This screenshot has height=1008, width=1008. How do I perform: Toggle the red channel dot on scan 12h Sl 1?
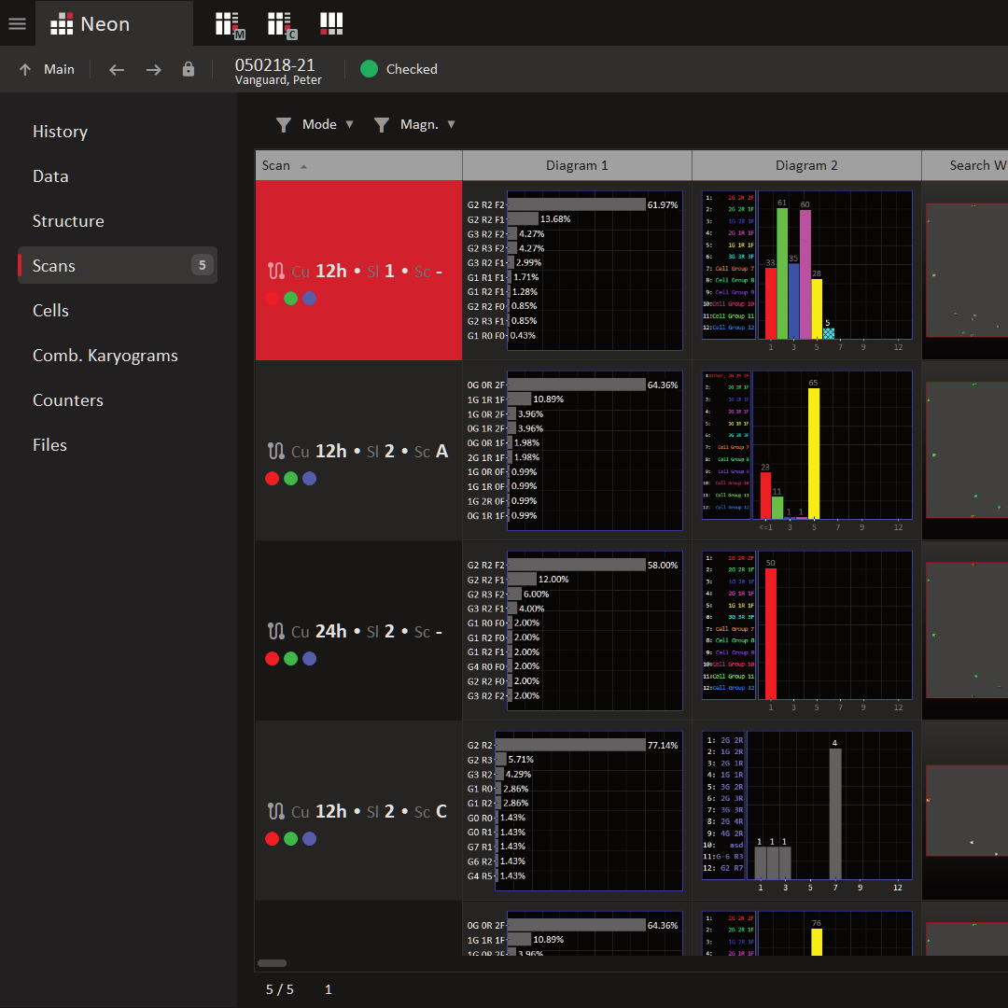tap(272, 299)
